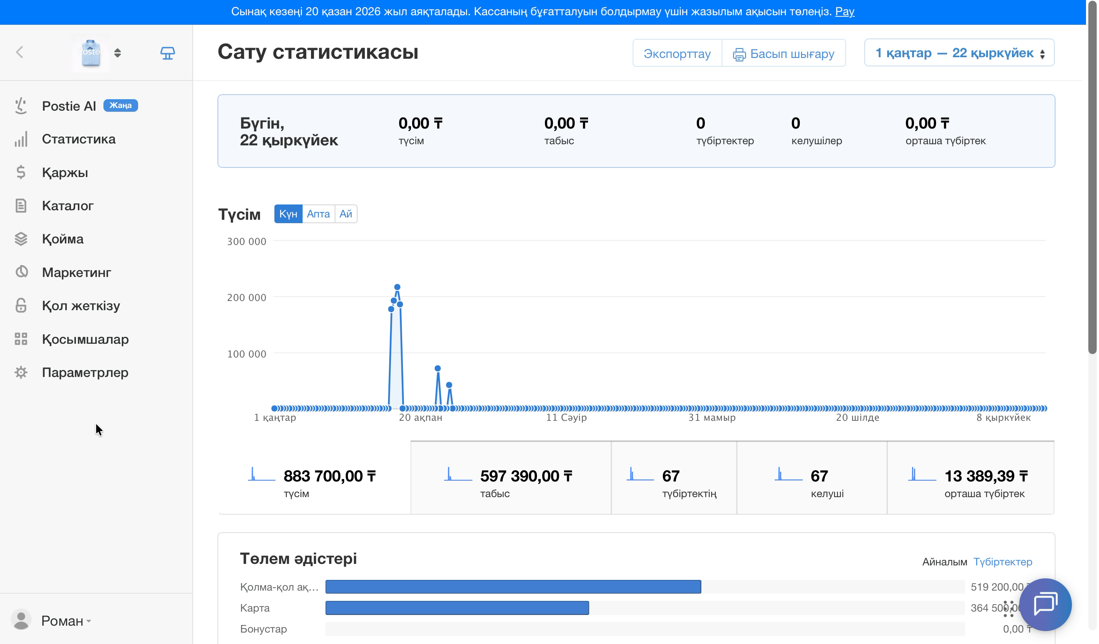Viewport: 1099px width, 644px height.
Task: Click the Басып шығару print button
Action: coord(783,53)
